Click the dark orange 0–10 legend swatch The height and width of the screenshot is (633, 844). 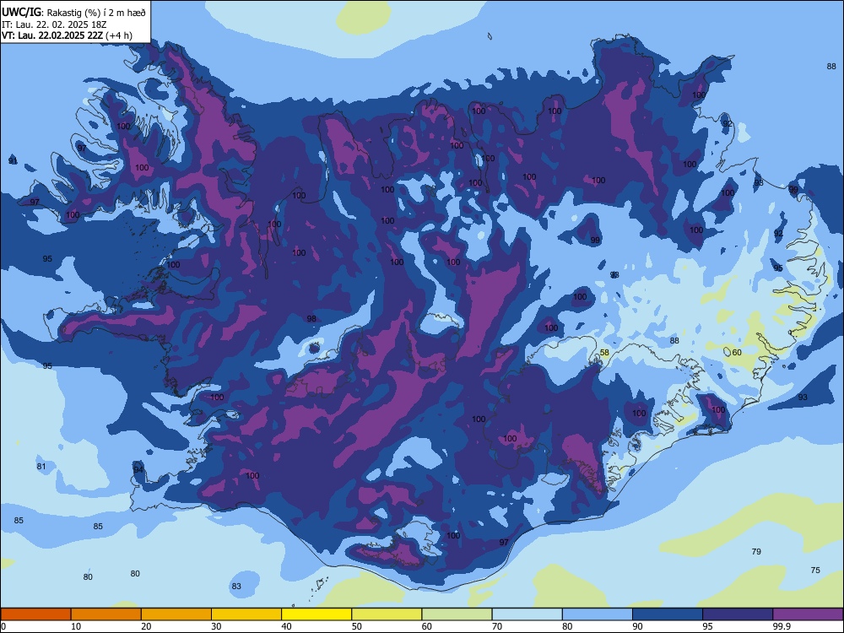[x=35, y=614]
